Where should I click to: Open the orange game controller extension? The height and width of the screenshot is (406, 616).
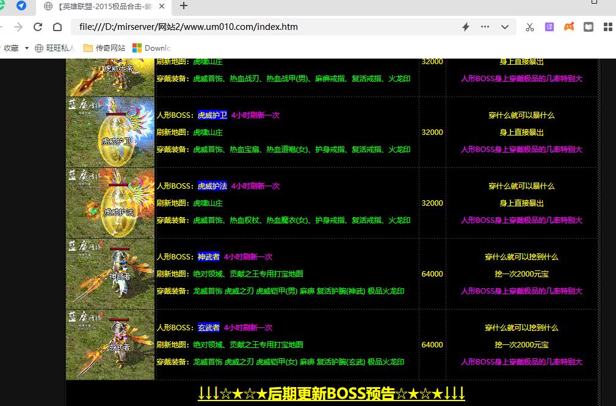[x=569, y=27]
